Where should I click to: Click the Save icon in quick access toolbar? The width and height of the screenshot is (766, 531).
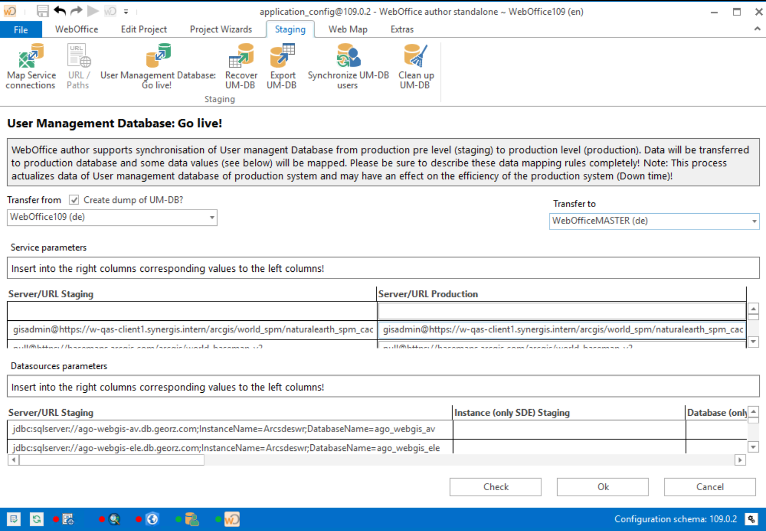pos(42,11)
